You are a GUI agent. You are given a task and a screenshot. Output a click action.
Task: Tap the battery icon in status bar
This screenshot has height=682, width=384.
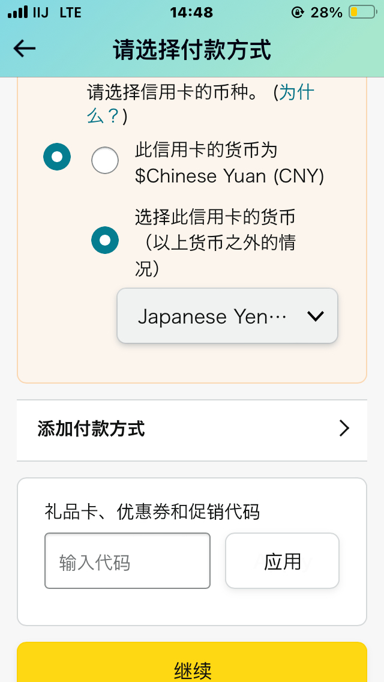[362, 12]
